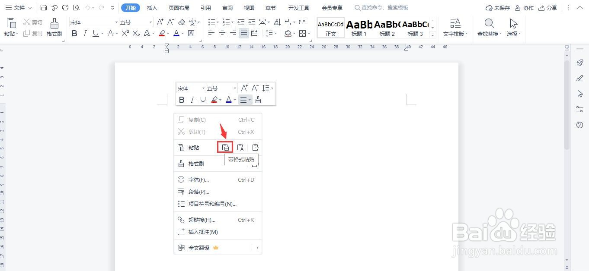Switch to the 页面布局 ribbon tab
The image size is (589, 271).
179,8
